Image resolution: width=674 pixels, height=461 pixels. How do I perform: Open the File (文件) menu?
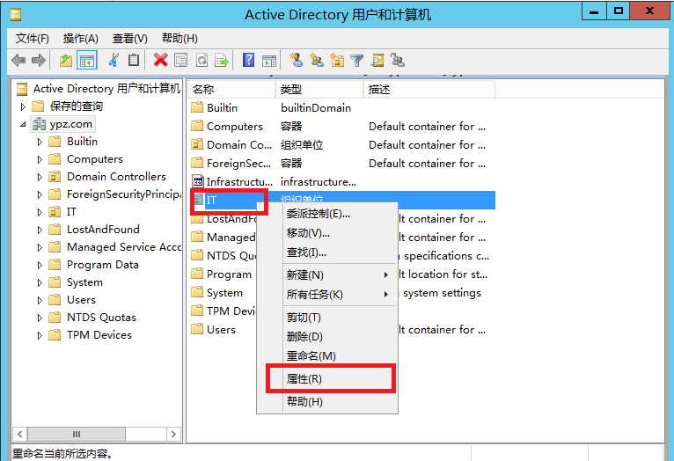(33, 39)
